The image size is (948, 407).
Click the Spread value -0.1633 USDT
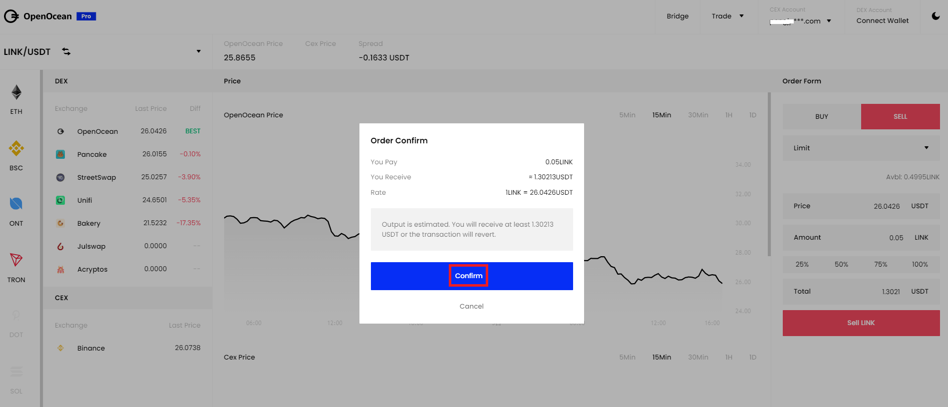(384, 57)
